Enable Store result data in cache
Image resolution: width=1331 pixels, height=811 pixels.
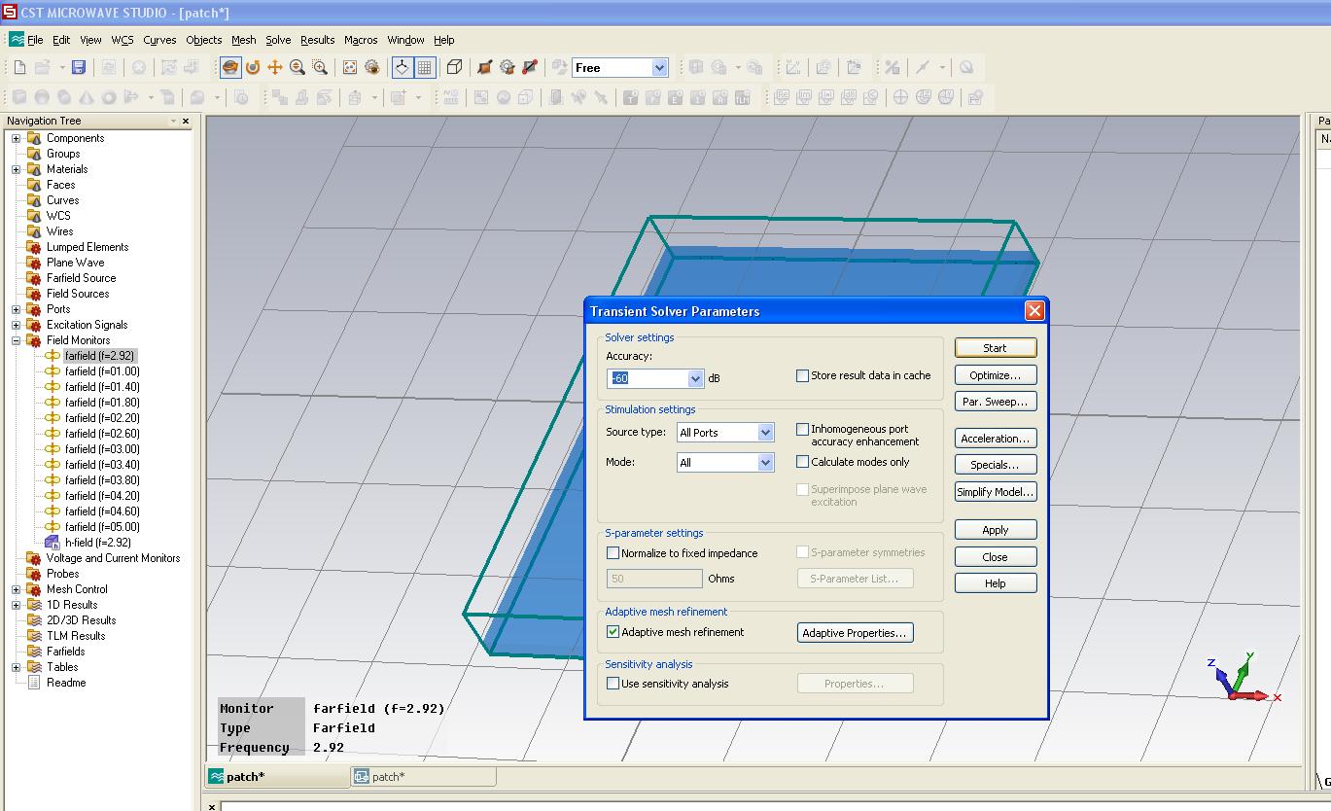coord(803,375)
